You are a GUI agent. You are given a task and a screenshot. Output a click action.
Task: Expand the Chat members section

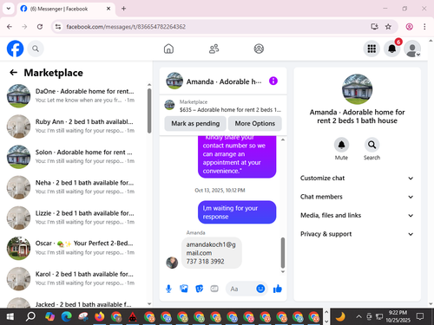point(357,197)
